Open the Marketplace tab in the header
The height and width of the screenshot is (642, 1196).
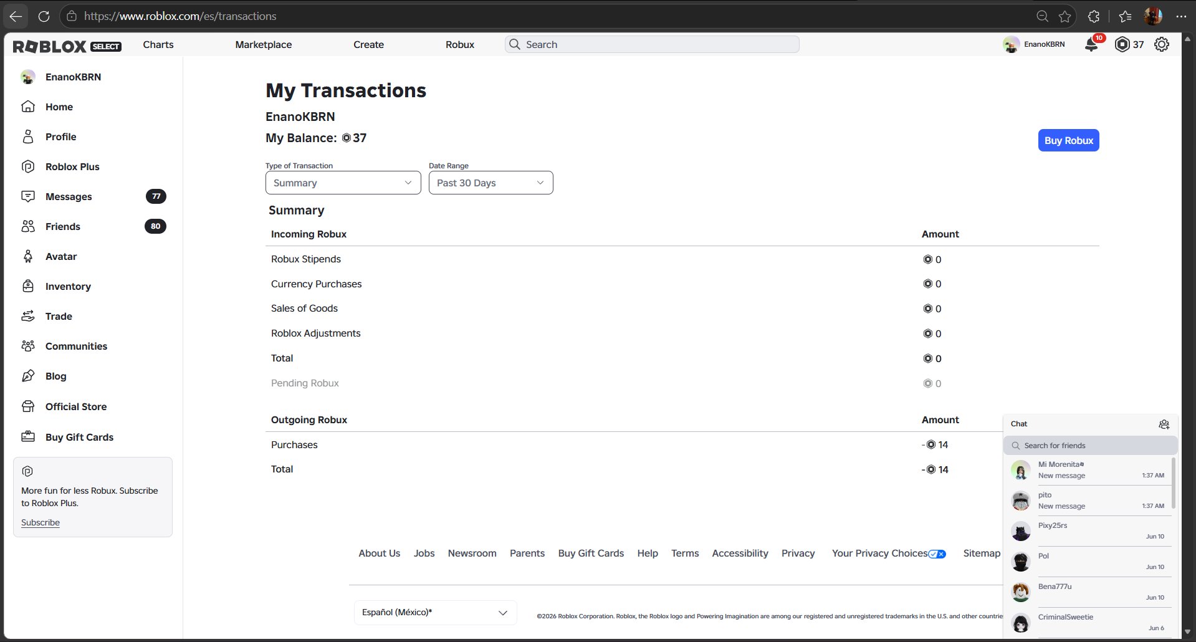click(x=264, y=44)
